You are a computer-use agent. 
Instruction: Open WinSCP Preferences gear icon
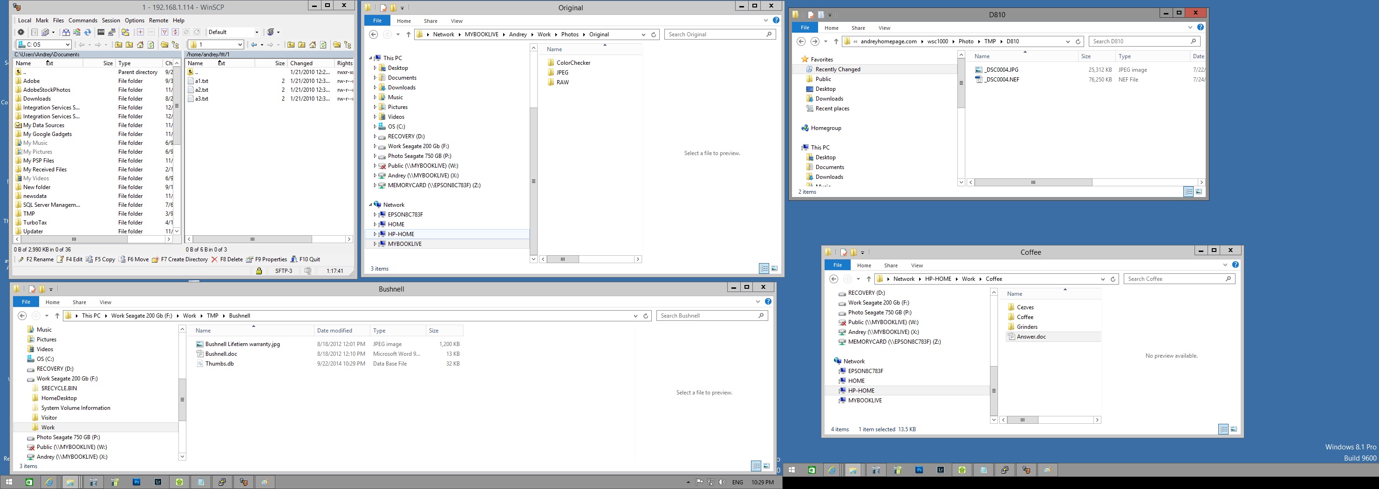21,32
